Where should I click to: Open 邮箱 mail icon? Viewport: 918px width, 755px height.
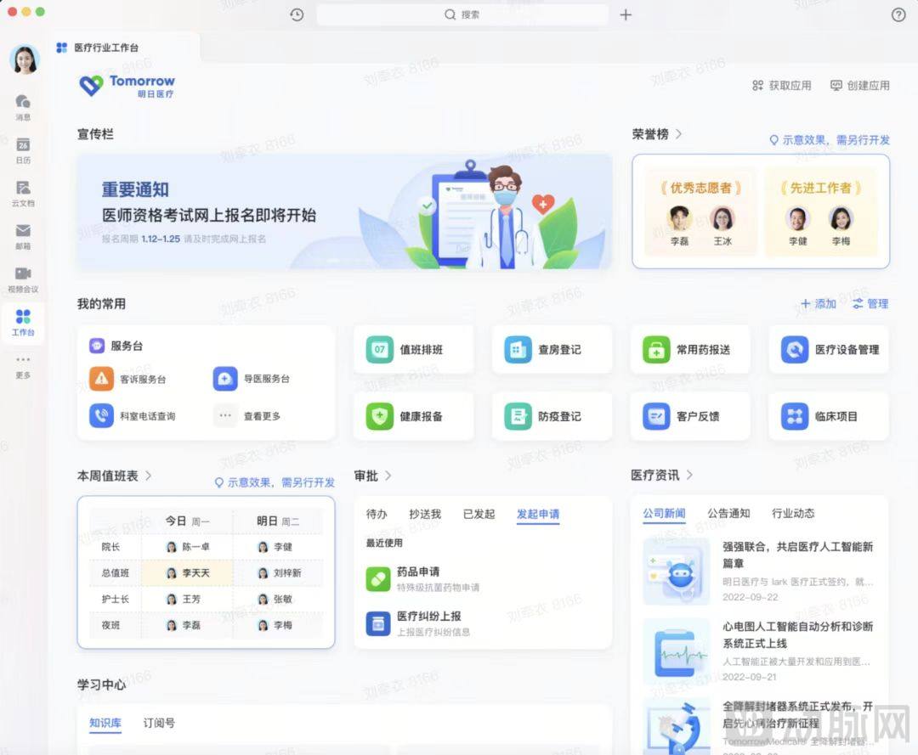(23, 236)
